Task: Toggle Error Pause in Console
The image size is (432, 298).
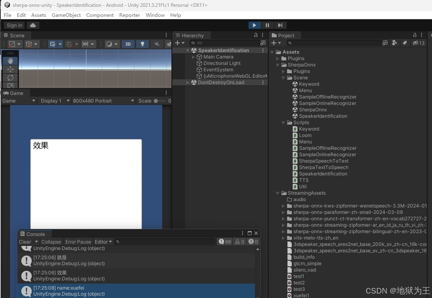Action: point(78,242)
